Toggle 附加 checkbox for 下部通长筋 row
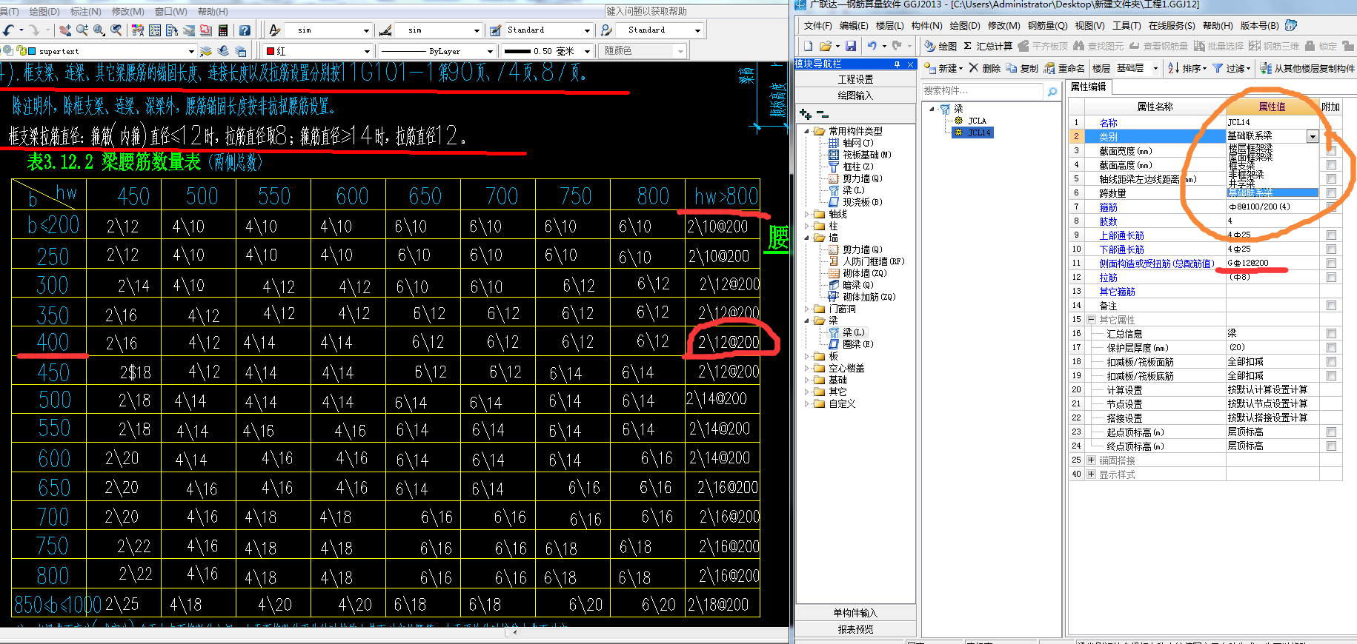 coord(1331,249)
